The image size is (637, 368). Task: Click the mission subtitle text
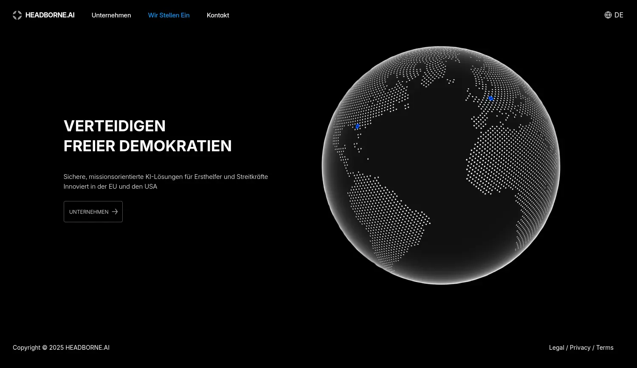coord(166,181)
